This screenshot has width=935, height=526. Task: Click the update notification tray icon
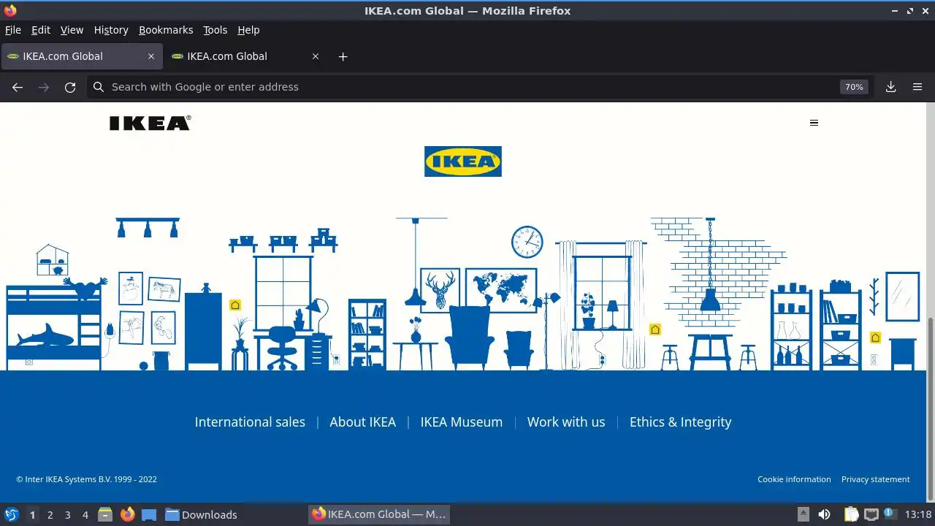(x=890, y=514)
